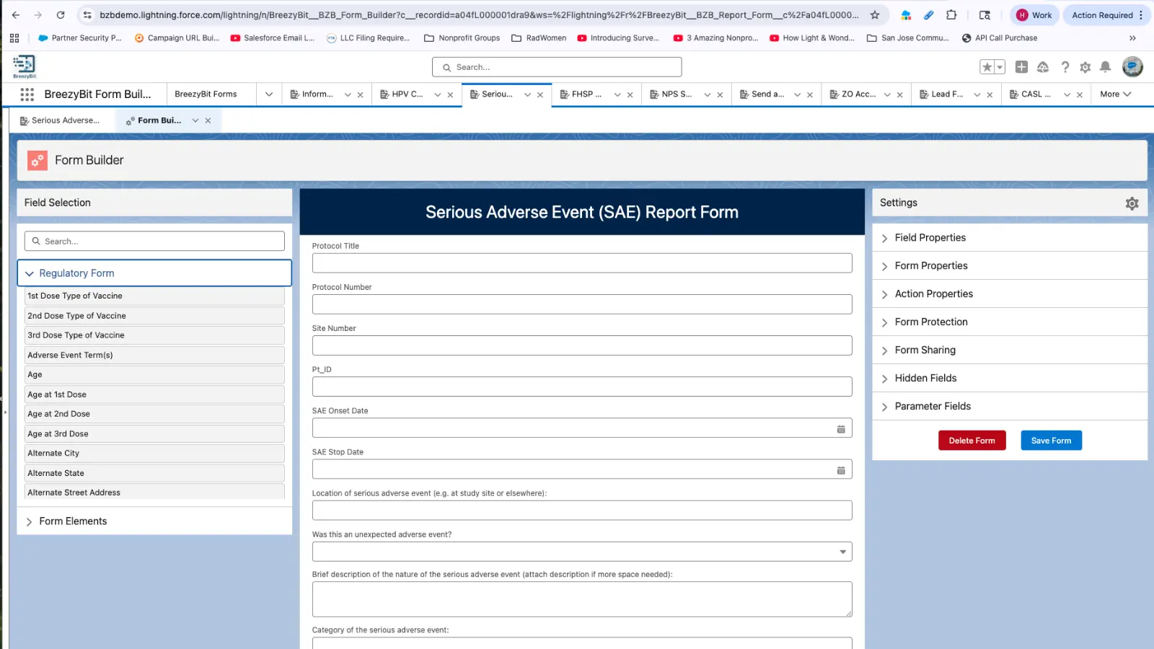The height and width of the screenshot is (649, 1154).
Task: Click the Settings panel gear icon
Action: (1131, 203)
